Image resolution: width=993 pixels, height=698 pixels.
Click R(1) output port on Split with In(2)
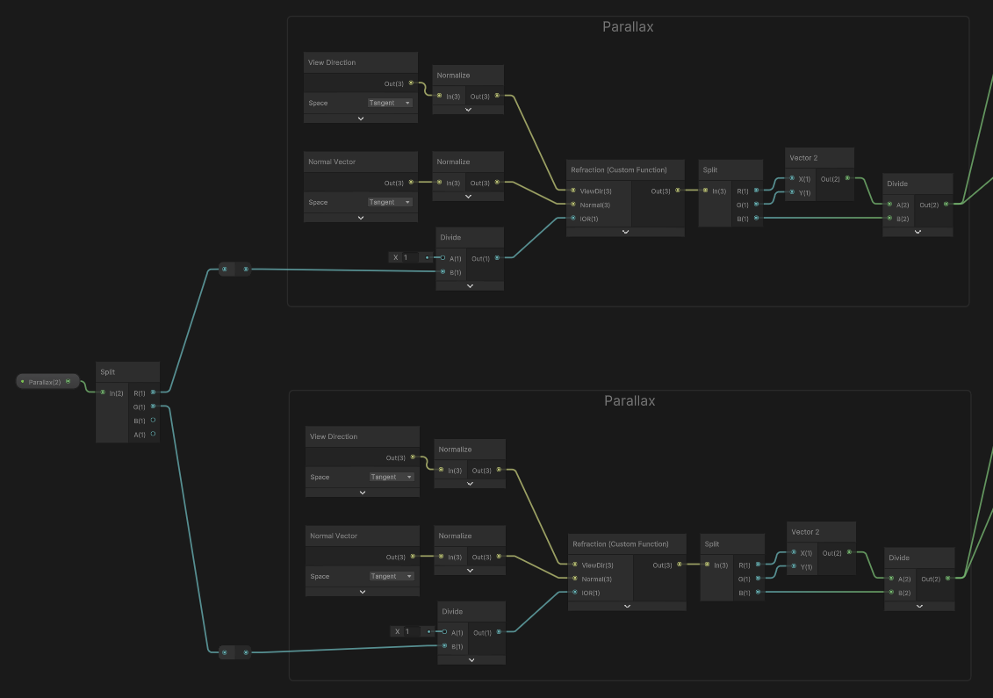[x=153, y=392]
